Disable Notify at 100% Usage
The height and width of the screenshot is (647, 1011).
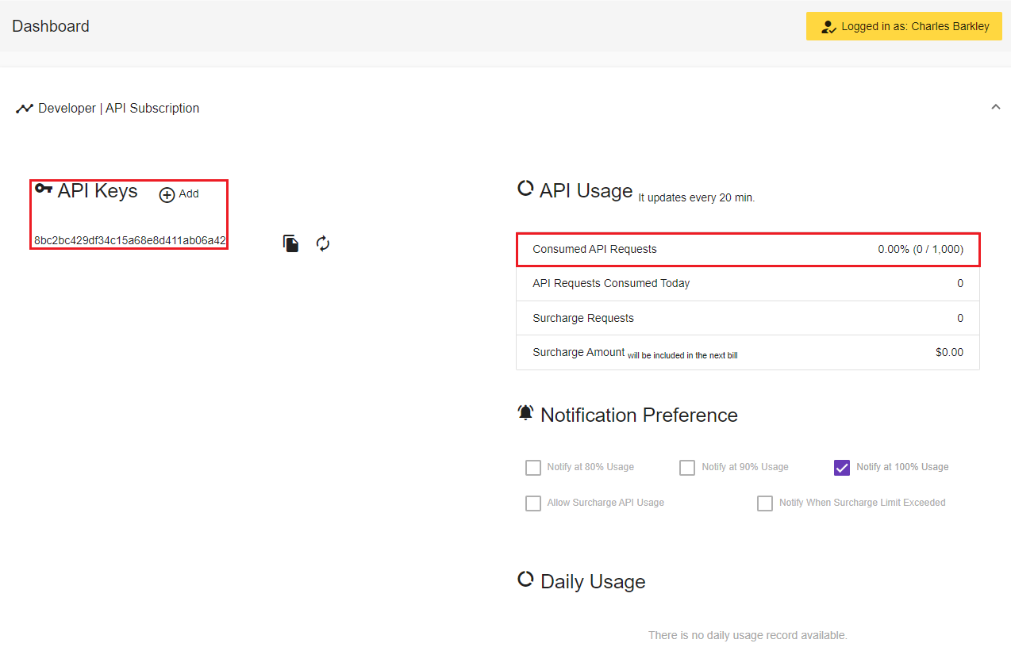(x=841, y=467)
